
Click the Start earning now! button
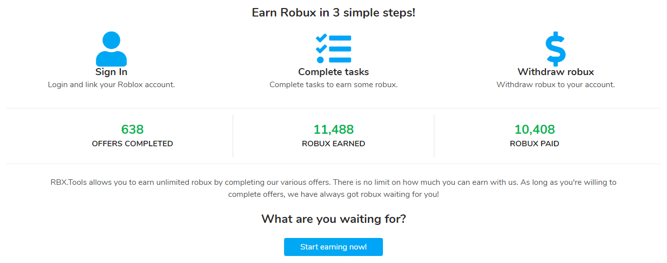pyautogui.click(x=333, y=247)
